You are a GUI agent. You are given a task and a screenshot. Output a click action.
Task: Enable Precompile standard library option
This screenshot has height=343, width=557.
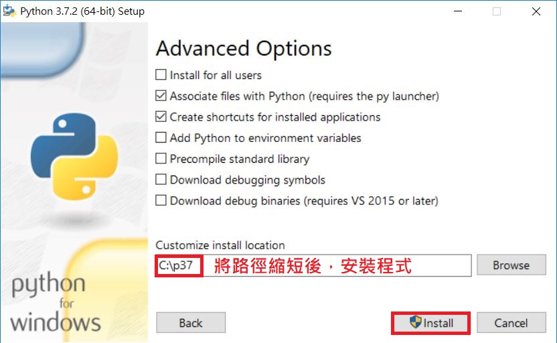coord(161,158)
